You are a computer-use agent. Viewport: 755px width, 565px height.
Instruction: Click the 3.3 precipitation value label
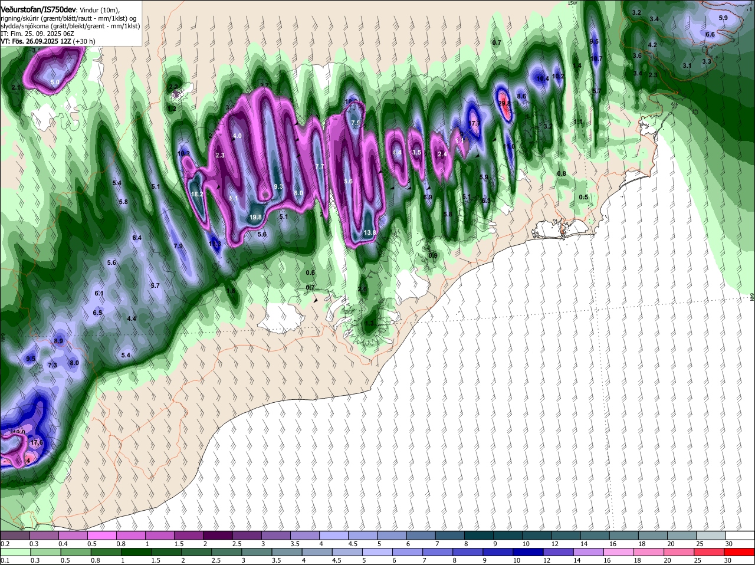pos(707,61)
